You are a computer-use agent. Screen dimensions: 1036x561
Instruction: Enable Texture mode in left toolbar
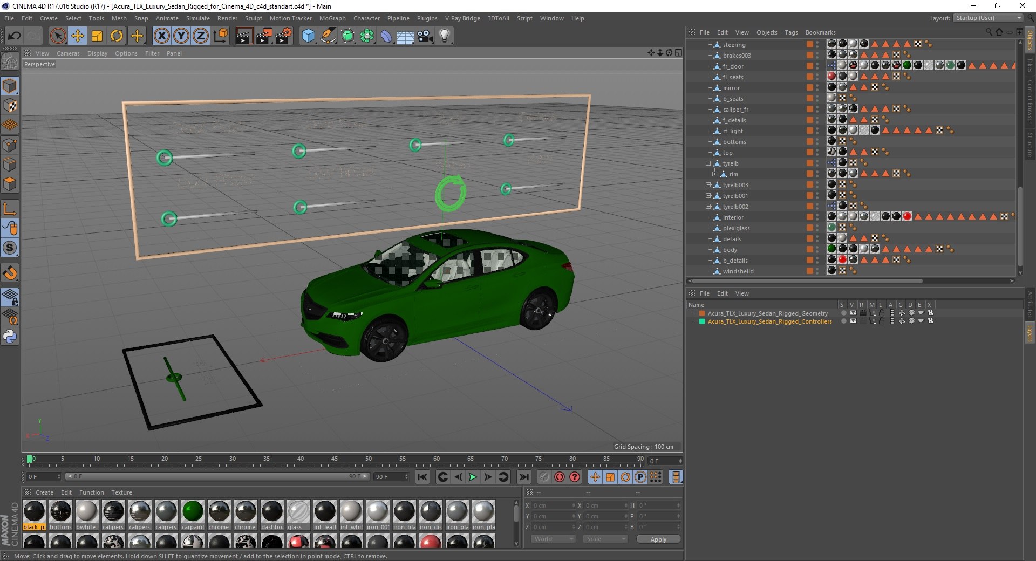pos(10,106)
